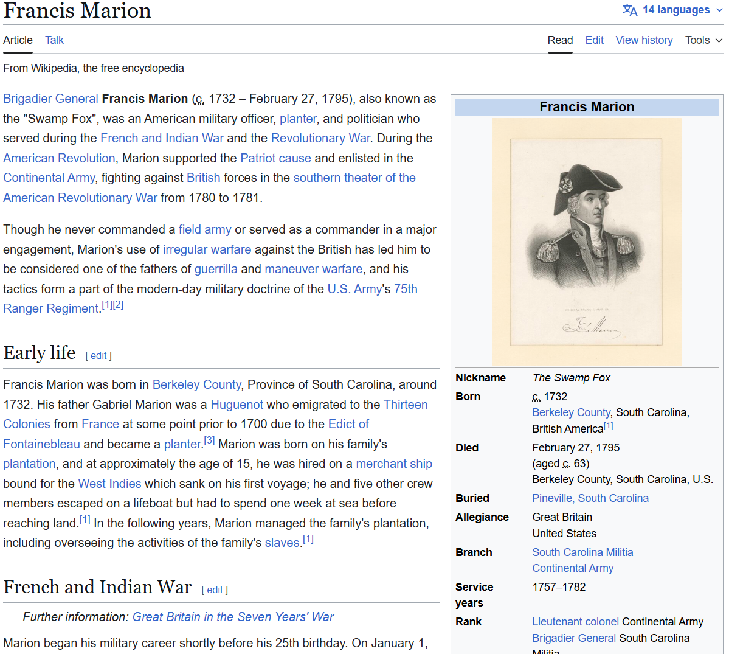
Task: Click the February 27, 1795 death date
Action: pyautogui.click(x=576, y=448)
